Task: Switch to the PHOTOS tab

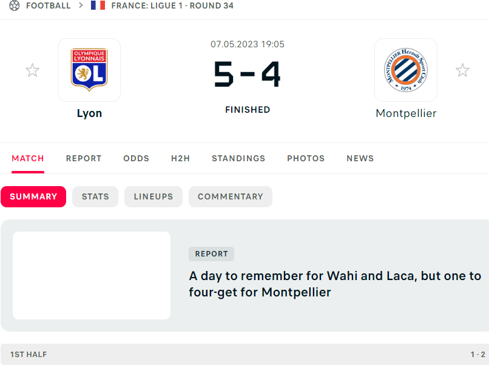Action: tap(306, 158)
